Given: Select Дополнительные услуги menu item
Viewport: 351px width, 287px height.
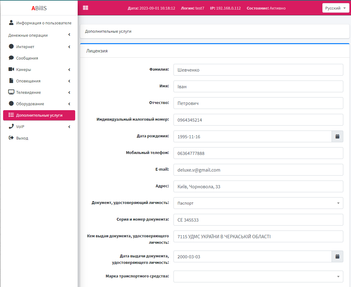Looking at the screenshot, I should (x=39, y=115).
